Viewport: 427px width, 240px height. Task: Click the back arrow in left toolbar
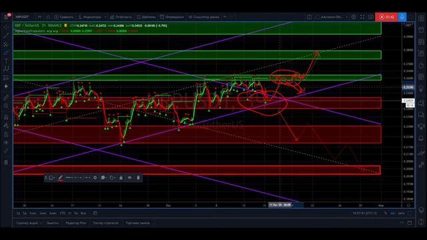(6, 86)
